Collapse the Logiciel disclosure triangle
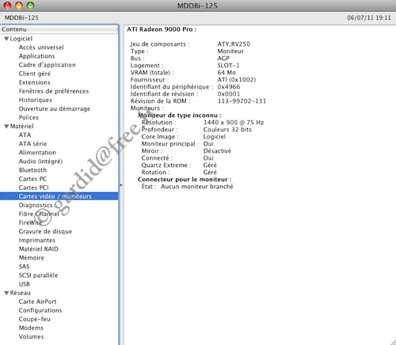The height and width of the screenshot is (345, 396). [x=7, y=39]
